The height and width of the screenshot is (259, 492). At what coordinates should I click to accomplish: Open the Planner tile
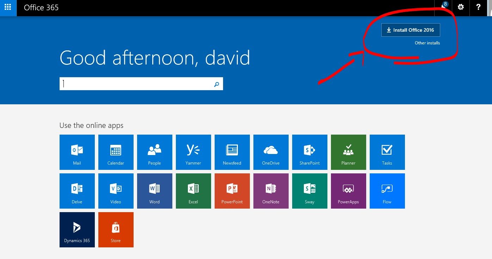(x=349, y=152)
